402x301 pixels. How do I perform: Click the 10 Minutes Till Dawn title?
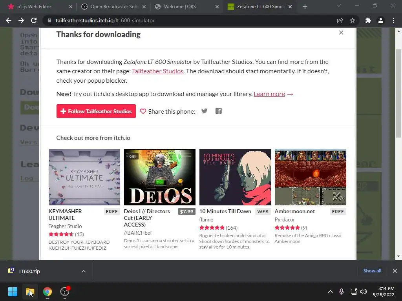(x=225, y=211)
